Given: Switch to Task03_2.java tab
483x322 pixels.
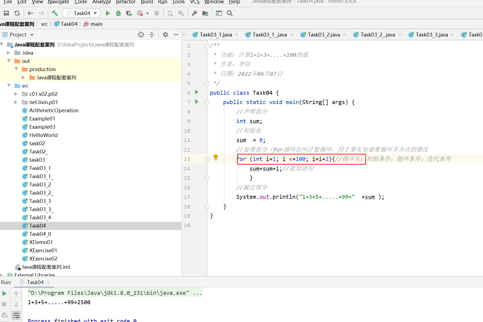Looking at the screenshot, I should coord(324,35).
